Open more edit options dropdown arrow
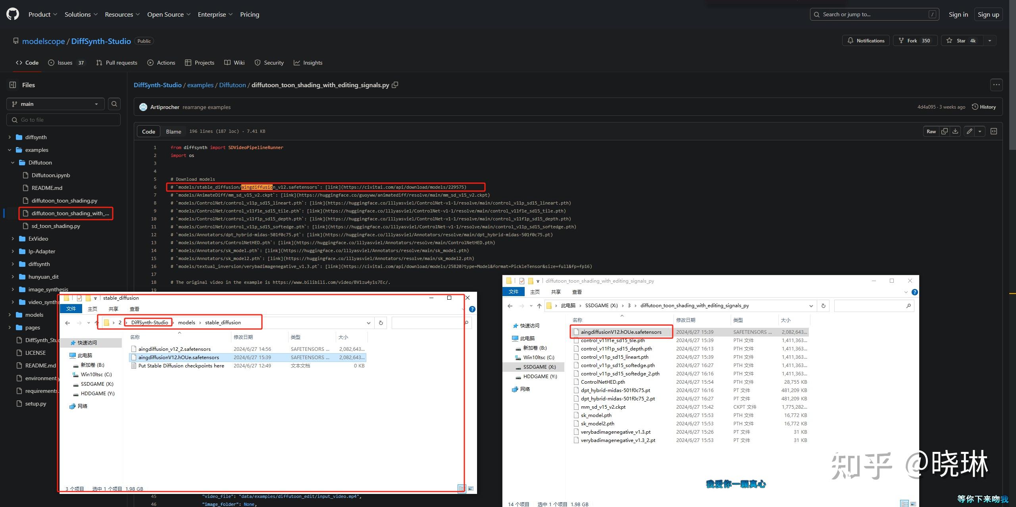 980,131
